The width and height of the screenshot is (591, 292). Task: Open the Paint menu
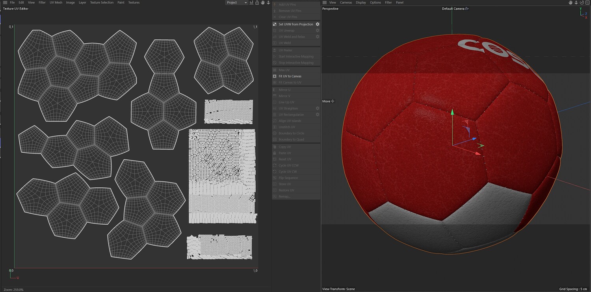[121, 2]
